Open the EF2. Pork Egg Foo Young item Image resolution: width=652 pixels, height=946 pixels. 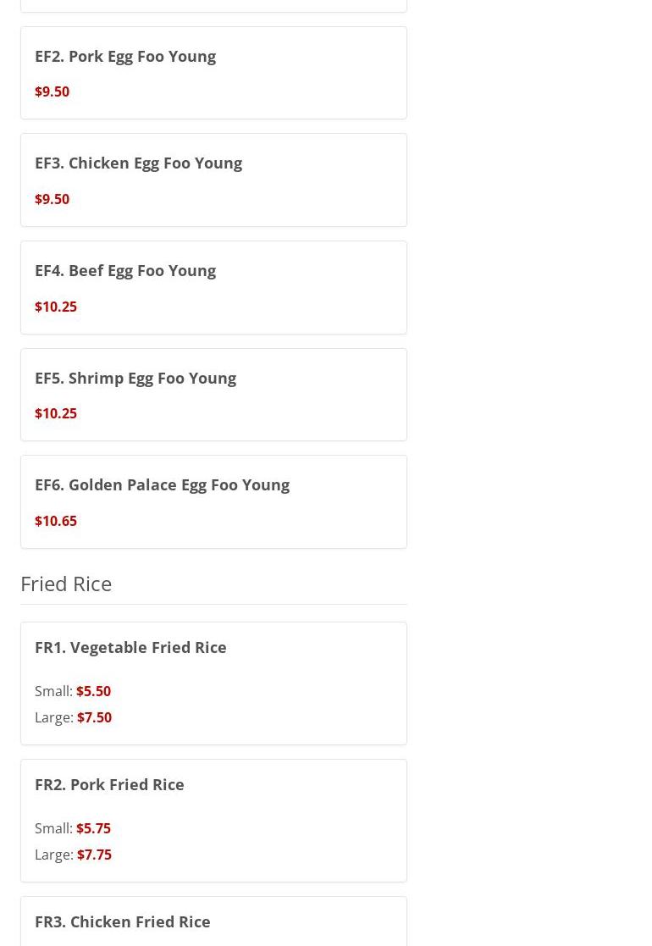pyautogui.click(x=125, y=56)
